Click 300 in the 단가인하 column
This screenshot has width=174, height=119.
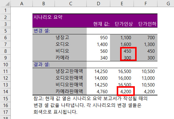point(146,58)
